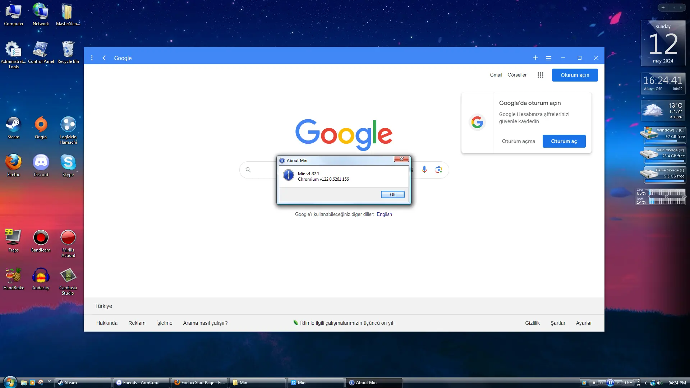The height and width of the screenshot is (388, 690).
Task: Open the Görseller link
Action: pyautogui.click(x=517, y=75)
